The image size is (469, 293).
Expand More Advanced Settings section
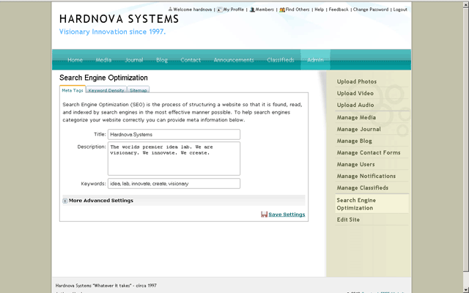(65, 201)
